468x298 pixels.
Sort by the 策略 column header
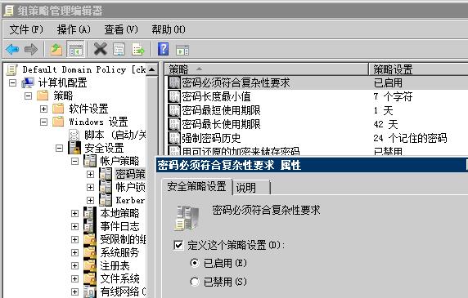[266, 69]
